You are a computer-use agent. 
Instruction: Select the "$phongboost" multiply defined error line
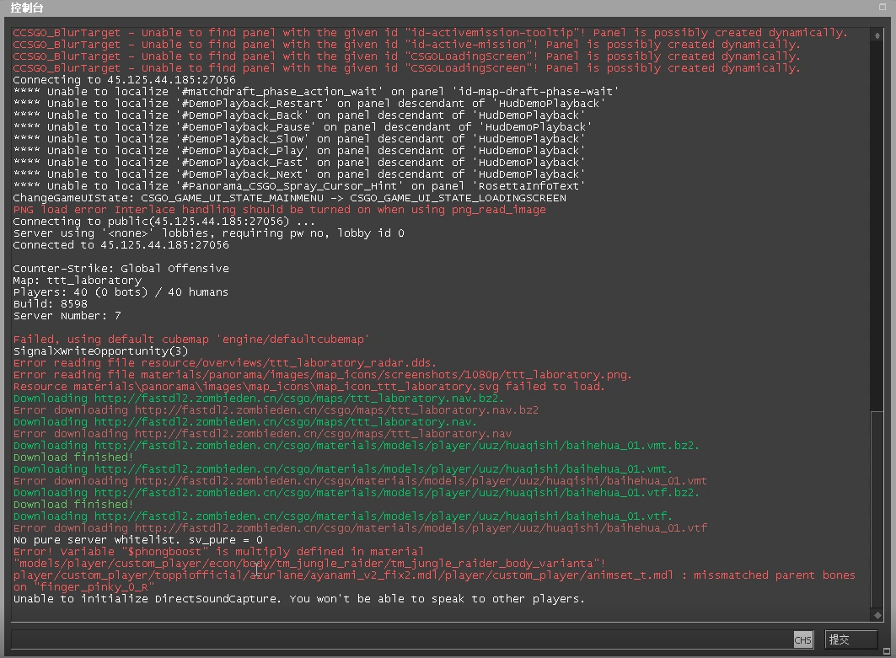click(x=218, y=551)
